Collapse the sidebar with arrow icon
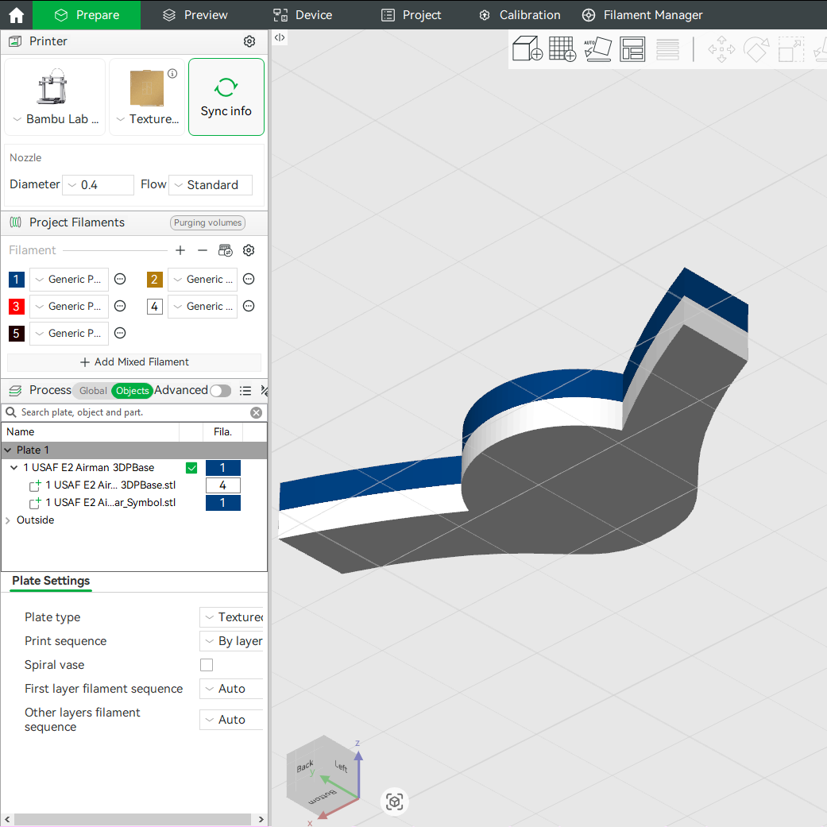Screen dimensions: 827x827 (280, 37)
